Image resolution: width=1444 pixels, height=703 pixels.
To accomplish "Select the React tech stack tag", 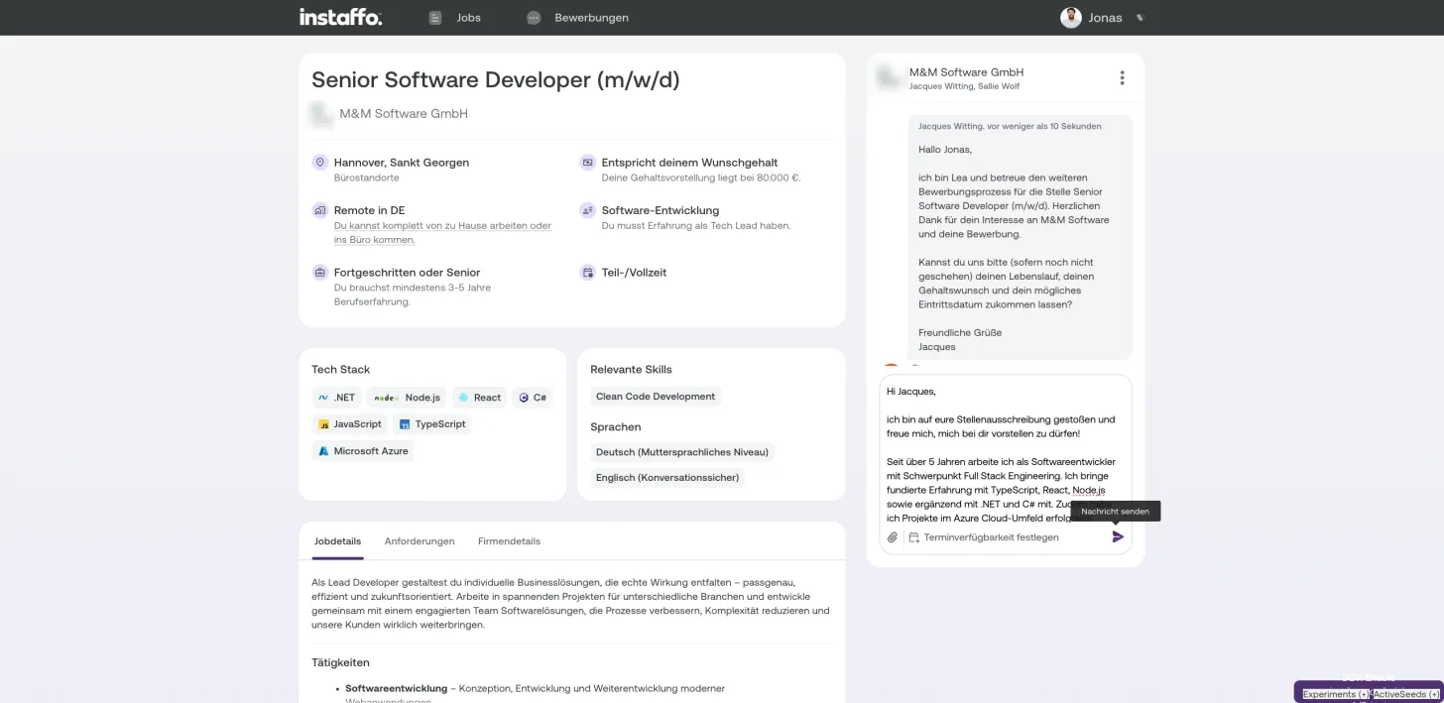I will coord(479,398).
